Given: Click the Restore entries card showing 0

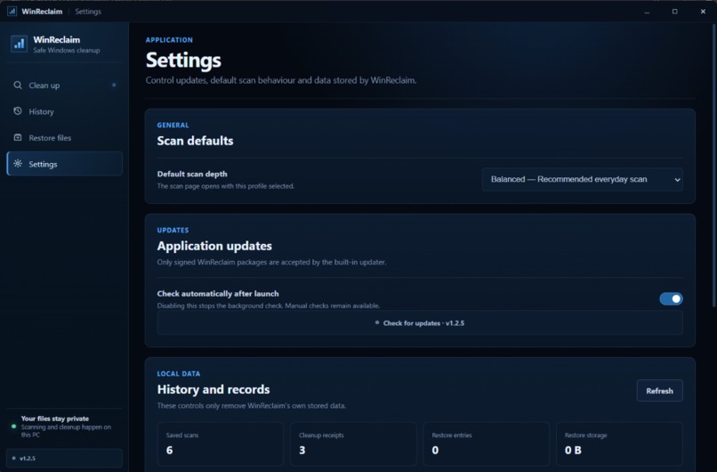Looking at the screenshot, I should 486,444.
